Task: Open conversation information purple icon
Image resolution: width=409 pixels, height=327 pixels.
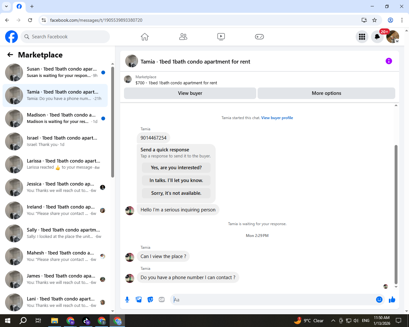Action: (x=389, y=61)
